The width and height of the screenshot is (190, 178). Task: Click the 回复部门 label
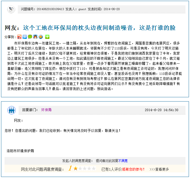[x=30, y=110]
